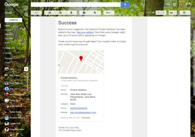Open the Google apps grid
The width and height of the screenshot is (195, 137).
(174, 5)
